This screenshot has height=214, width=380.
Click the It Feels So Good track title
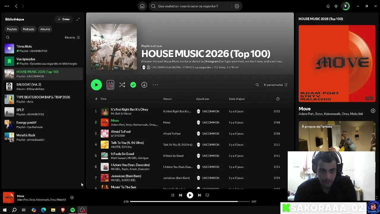tap(122, 154)
